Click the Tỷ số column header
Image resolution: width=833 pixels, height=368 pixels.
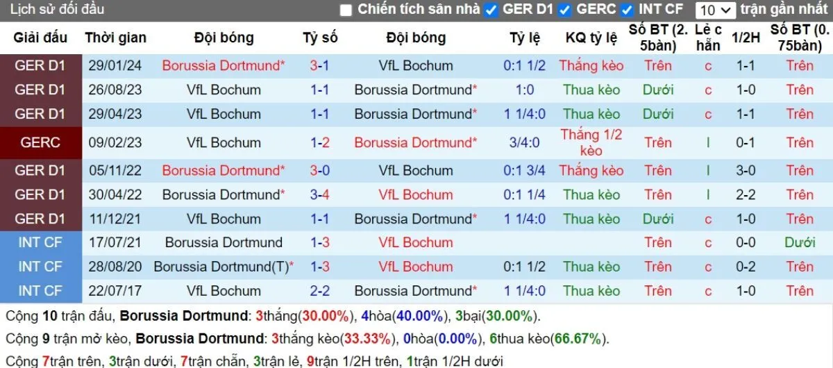click(320, 37)
